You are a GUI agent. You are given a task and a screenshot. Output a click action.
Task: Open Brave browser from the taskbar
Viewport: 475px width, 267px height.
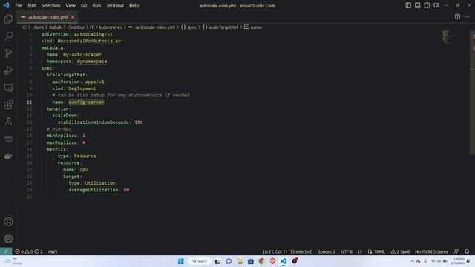[272, 261]
